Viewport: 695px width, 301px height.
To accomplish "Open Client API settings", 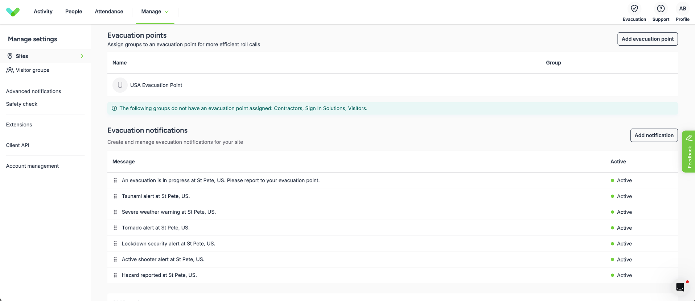I will [17, 145].
